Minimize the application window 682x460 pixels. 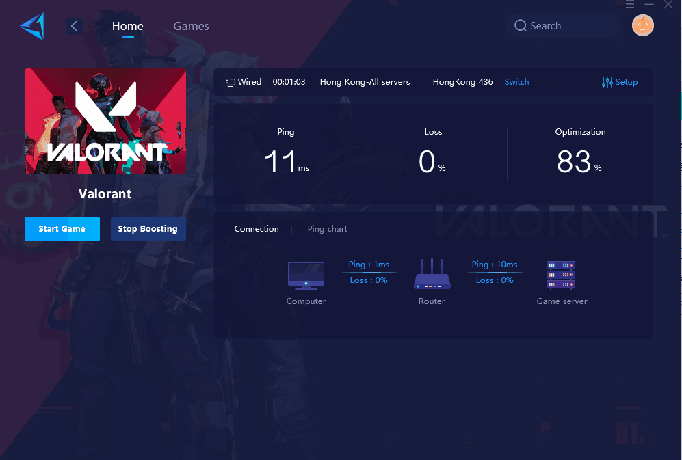pyautogui.click(x=649, y=5)
